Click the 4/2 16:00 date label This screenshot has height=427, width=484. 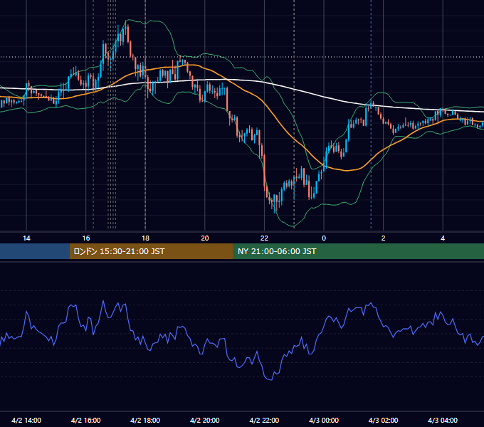coord(86,420)
